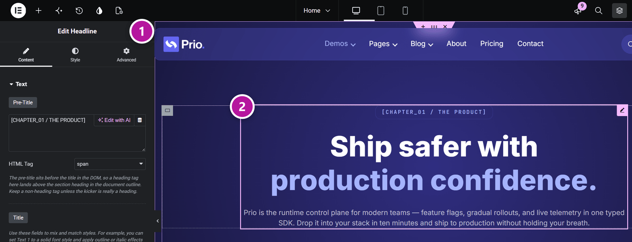The width and height of the screenshot is (632, 242).
Task: Click the Add Element plus icon
Action: point(39,11)
